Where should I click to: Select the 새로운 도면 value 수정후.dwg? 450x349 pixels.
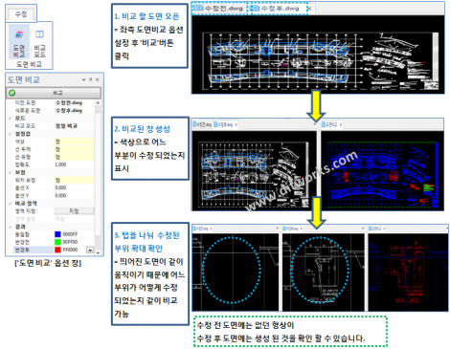click(69, 110)
